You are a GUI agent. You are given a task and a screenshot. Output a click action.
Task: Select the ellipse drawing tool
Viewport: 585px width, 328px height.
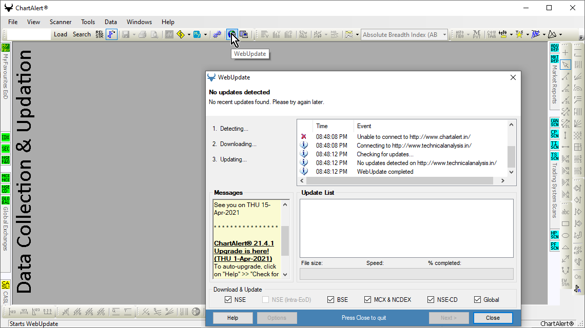click(x=565, y=236)
